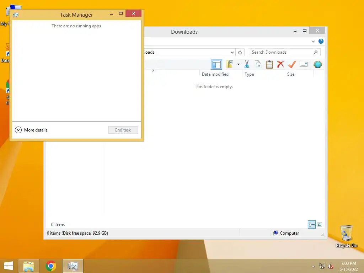The width and height of the screenshot is (364, 273).
Task: Select Task Manager taskbar button
Action: 73,266
